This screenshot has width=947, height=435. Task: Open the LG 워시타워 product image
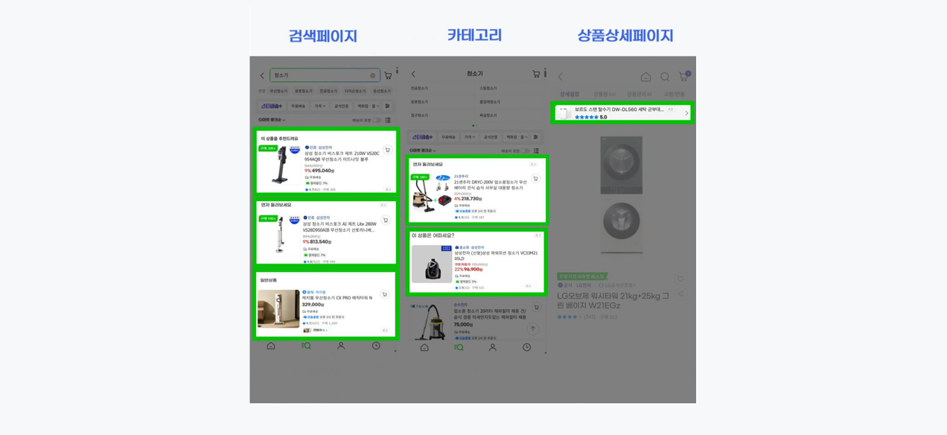click(x=622, y=196)
